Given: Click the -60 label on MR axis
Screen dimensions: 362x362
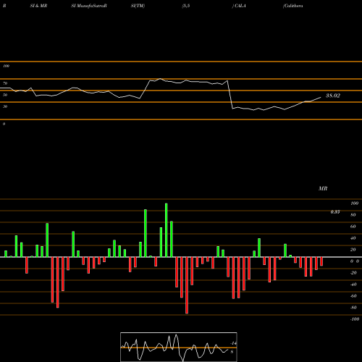Looking at the screenshot, I should coord(353,296).
